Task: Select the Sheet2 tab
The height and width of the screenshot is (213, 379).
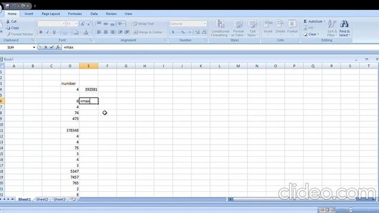Action: 42,199
